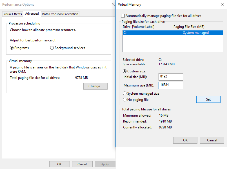The height and width of the screenshot is (169, 227).
Task: Select the No paging file option
Action: point(125,100)
